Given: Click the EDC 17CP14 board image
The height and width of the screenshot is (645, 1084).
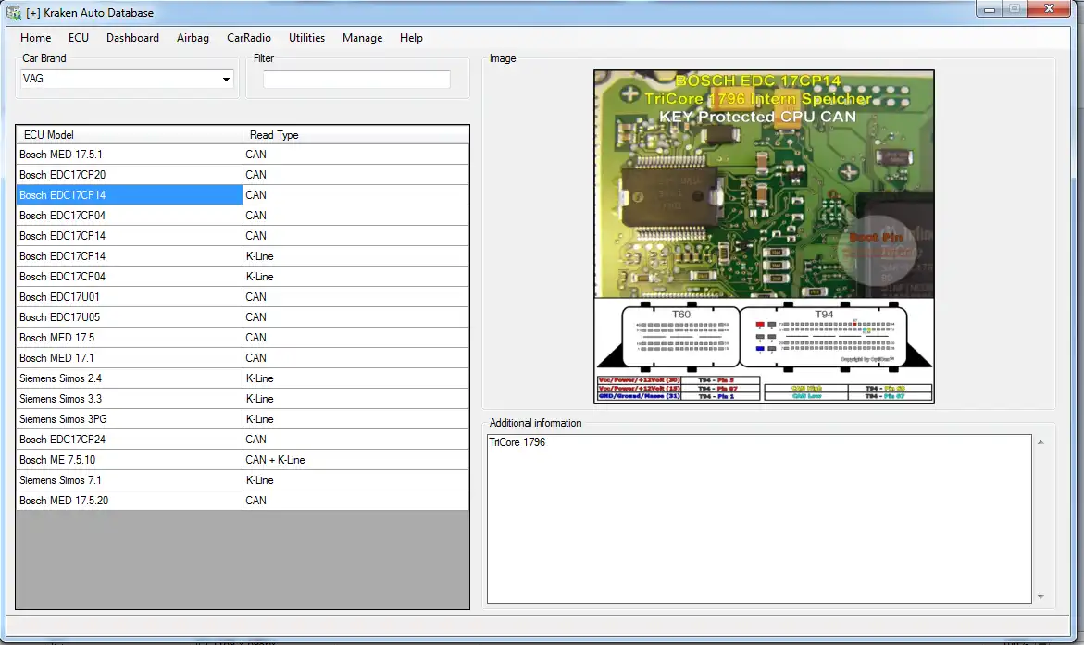Looking at the screenshot, I should (764, 237).
